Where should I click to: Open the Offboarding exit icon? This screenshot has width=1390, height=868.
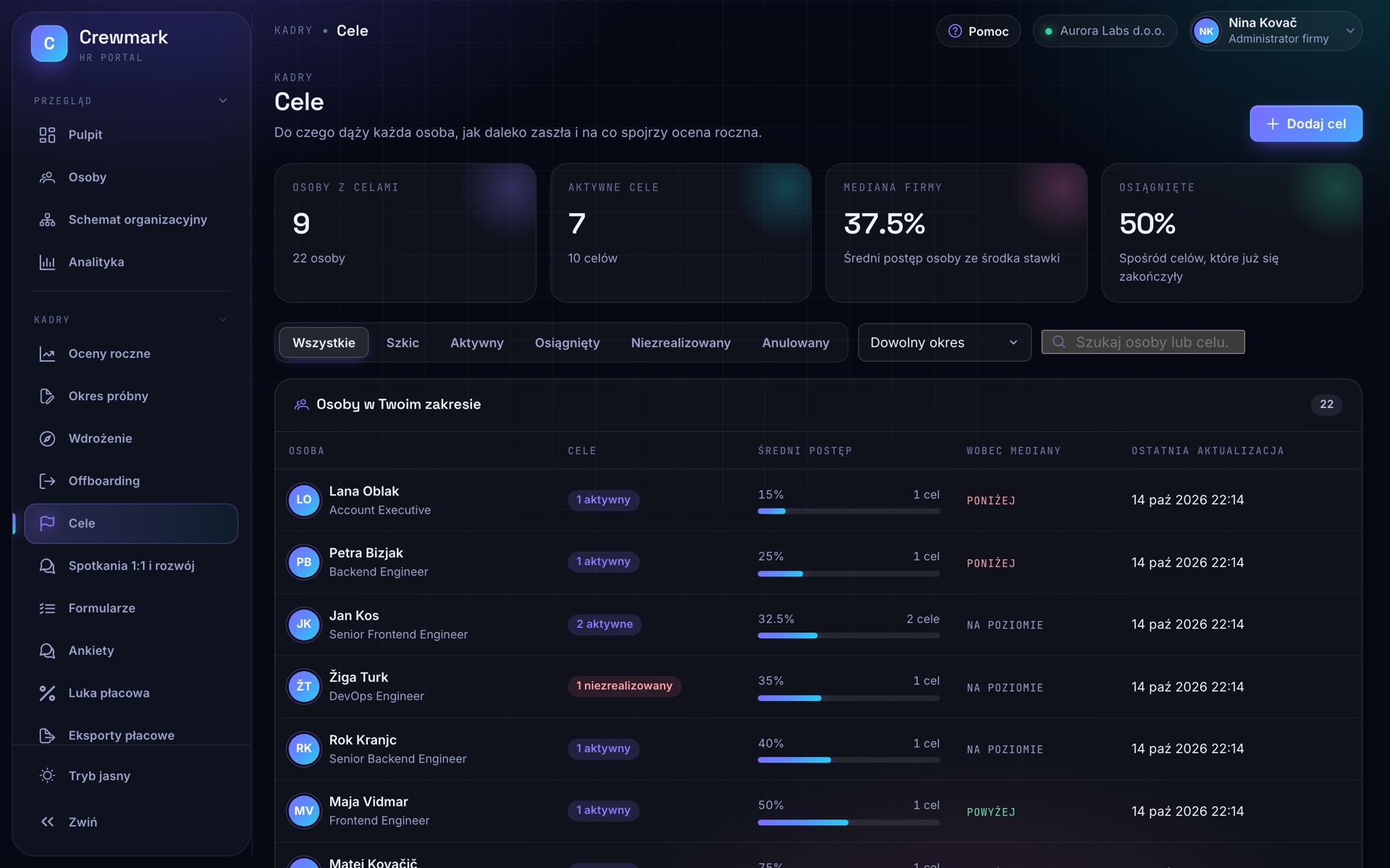pyautogui.click(x=47, y=481)
